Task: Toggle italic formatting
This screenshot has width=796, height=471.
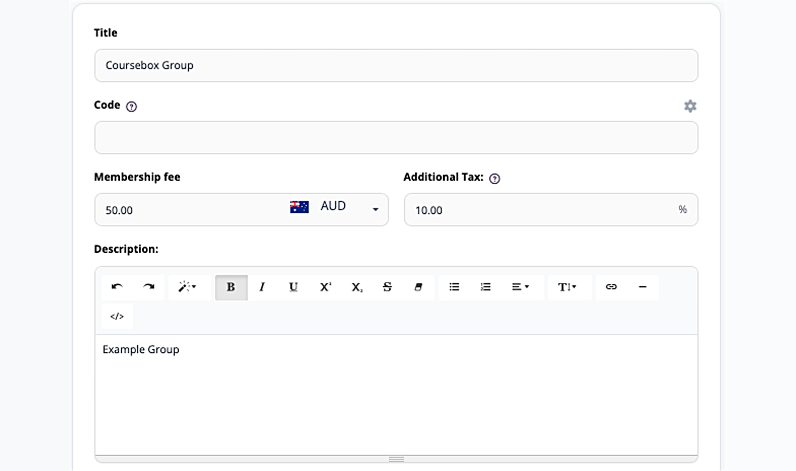Action: coord(262,287)
